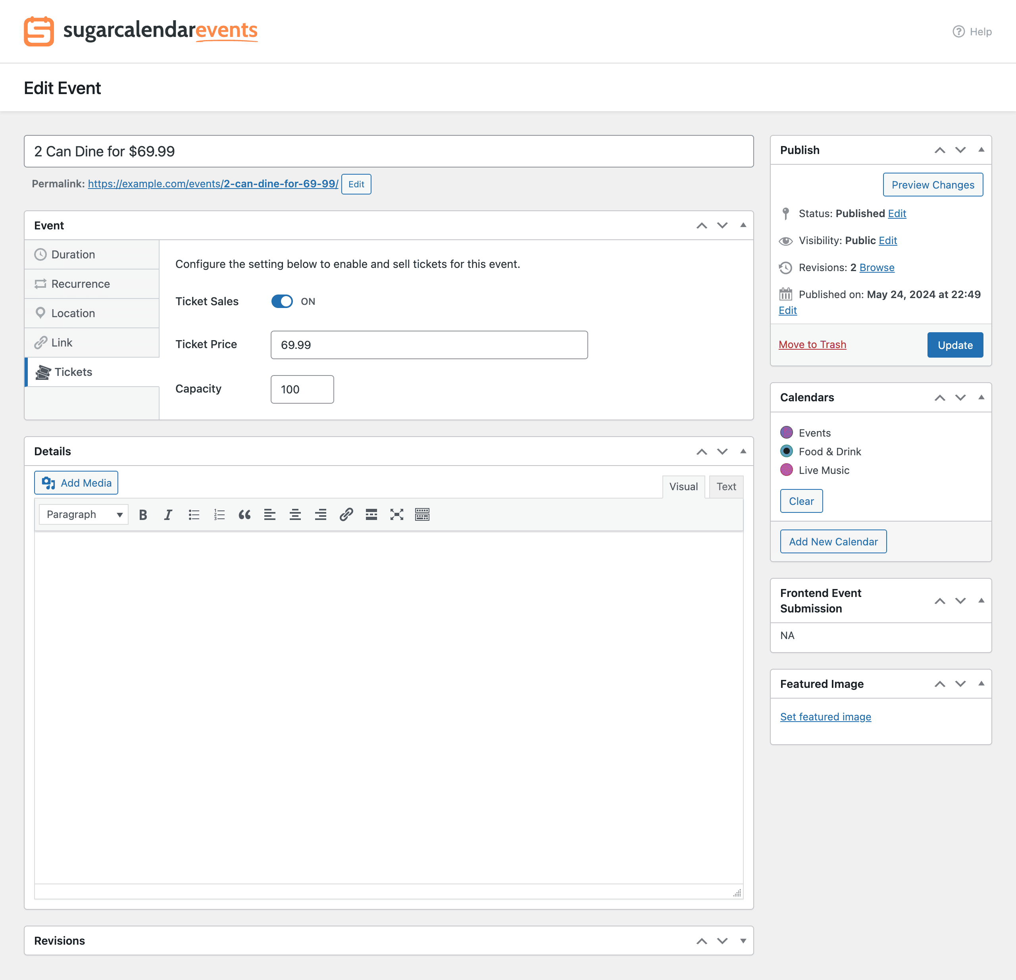The height and width of the screenshot is (980, 1016).
Task: Click into the Ticket Price field
Action: tap(429, 345)
